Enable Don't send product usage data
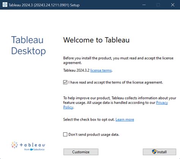This screenshot has width=180, height=159. (x=65, y=134)
